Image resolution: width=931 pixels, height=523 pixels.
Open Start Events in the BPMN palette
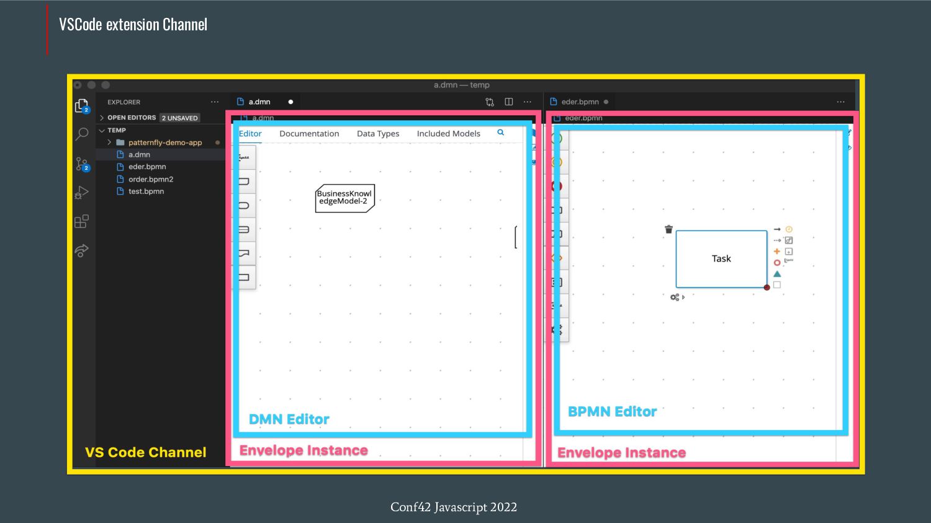557,138
